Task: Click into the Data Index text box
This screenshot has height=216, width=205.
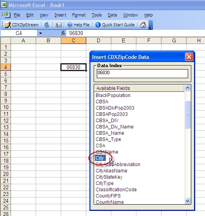Action: 142,74
